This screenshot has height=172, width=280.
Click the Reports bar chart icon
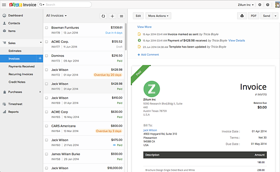[x=4, y=112]
